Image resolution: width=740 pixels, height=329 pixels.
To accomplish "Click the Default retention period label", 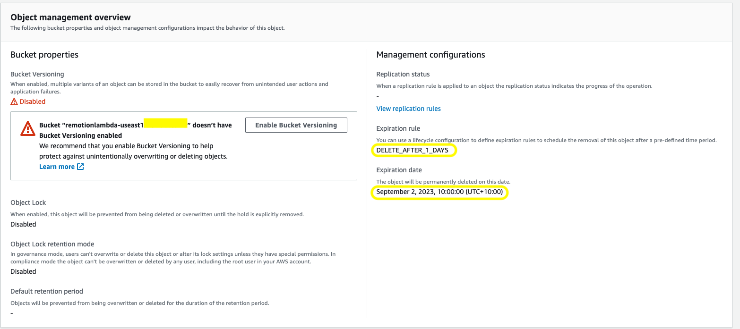I will [47, 291].
